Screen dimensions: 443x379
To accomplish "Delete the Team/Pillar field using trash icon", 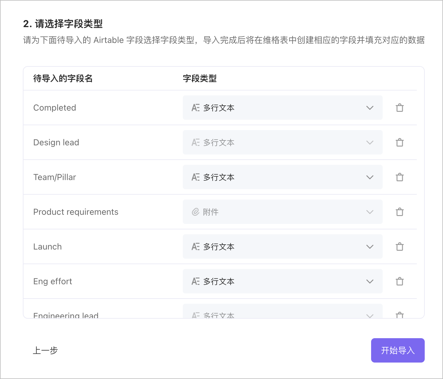I will click(x=400, y=177).
